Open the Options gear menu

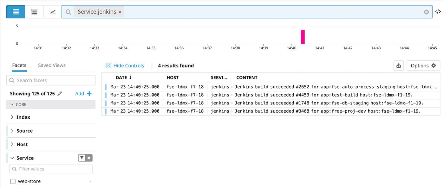coord(423,65)
